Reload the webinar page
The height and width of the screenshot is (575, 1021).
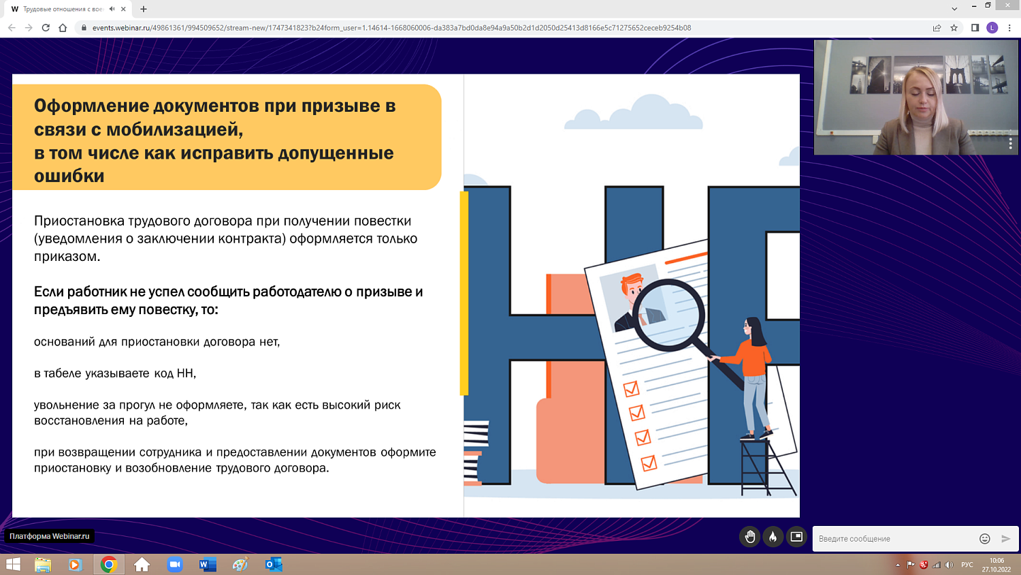46,28
